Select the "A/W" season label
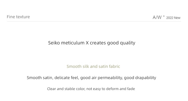 (157, 17)
